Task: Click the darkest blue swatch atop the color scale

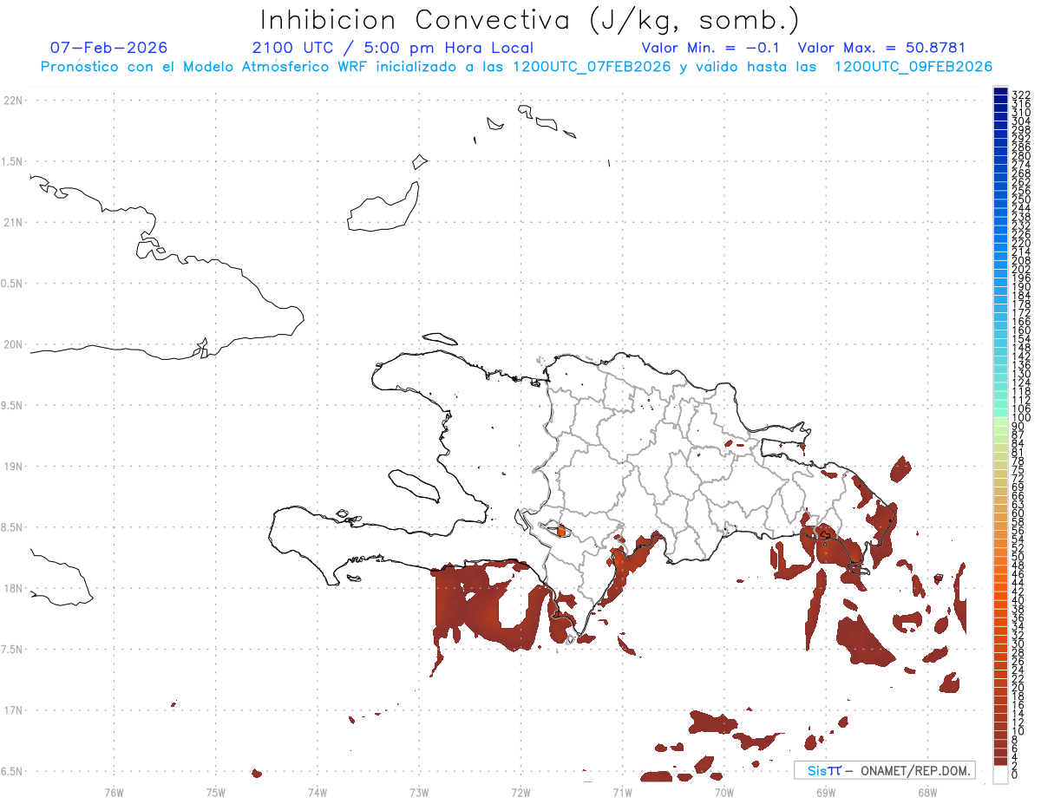Action: pos(1000,91)
